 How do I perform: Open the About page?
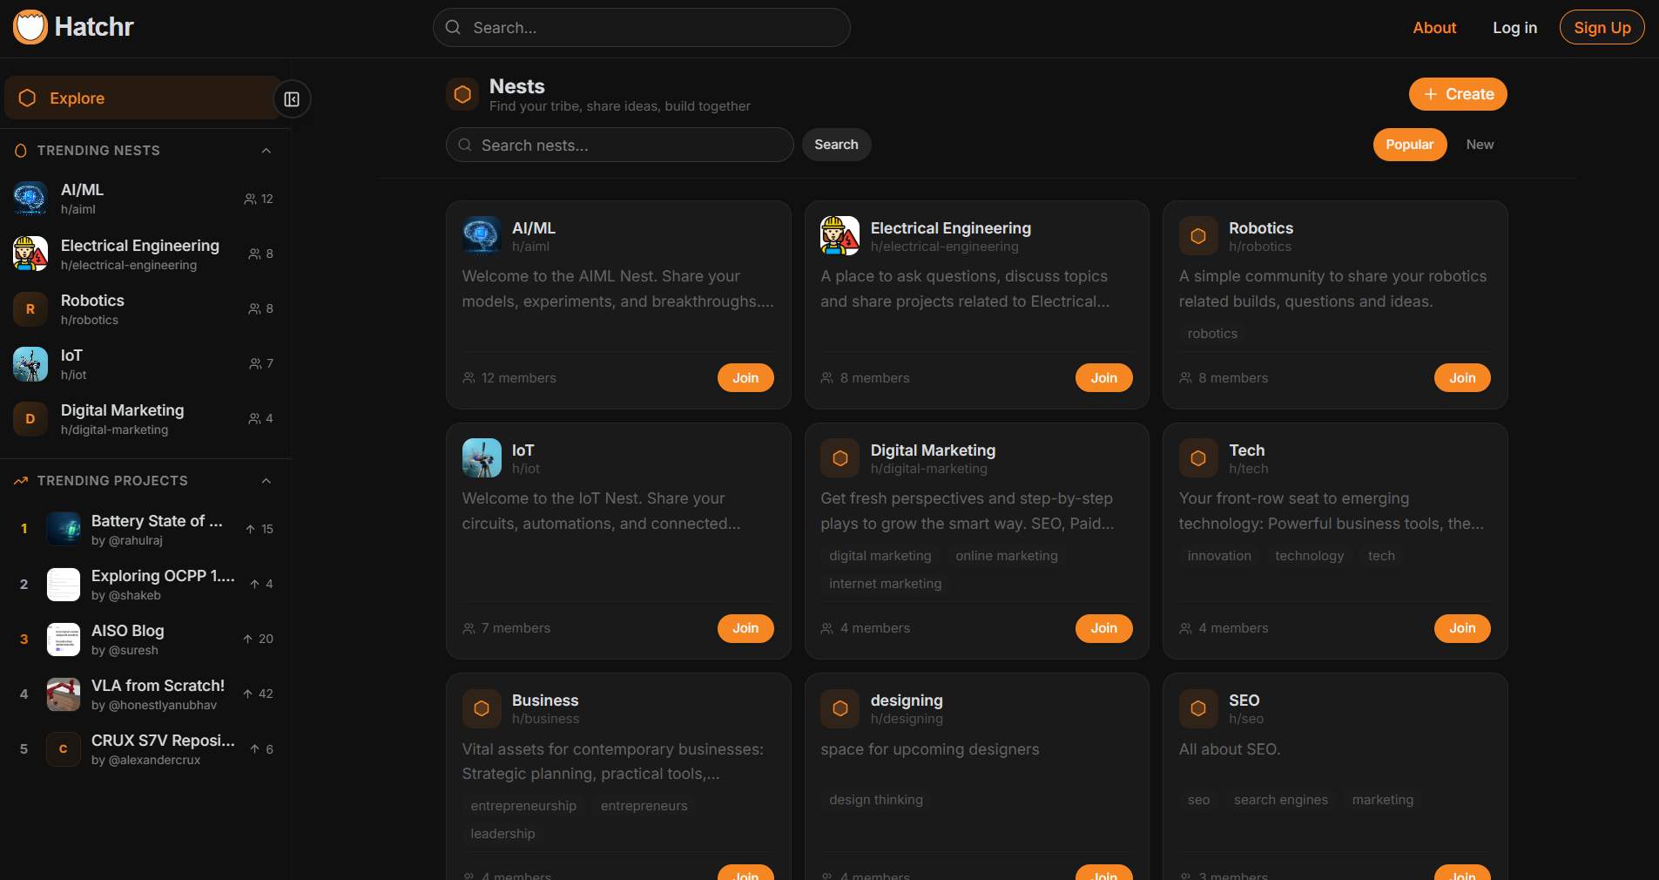[x=1433, y=27]
